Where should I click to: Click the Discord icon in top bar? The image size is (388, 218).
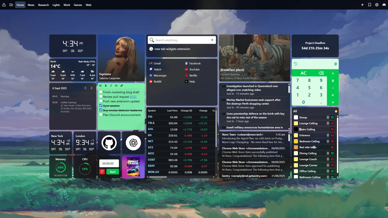tap(384, 5)
